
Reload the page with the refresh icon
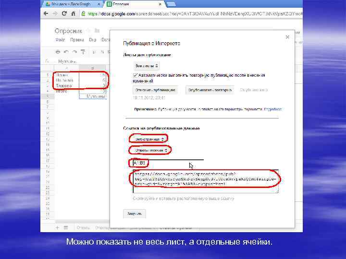[x=64, y=13]
